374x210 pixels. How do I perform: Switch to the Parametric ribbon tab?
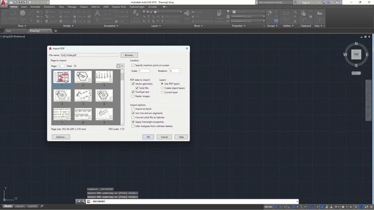tap(49, 7)
